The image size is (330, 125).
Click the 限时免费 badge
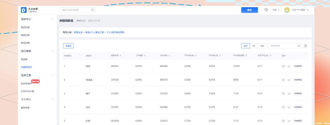point(35,81)
